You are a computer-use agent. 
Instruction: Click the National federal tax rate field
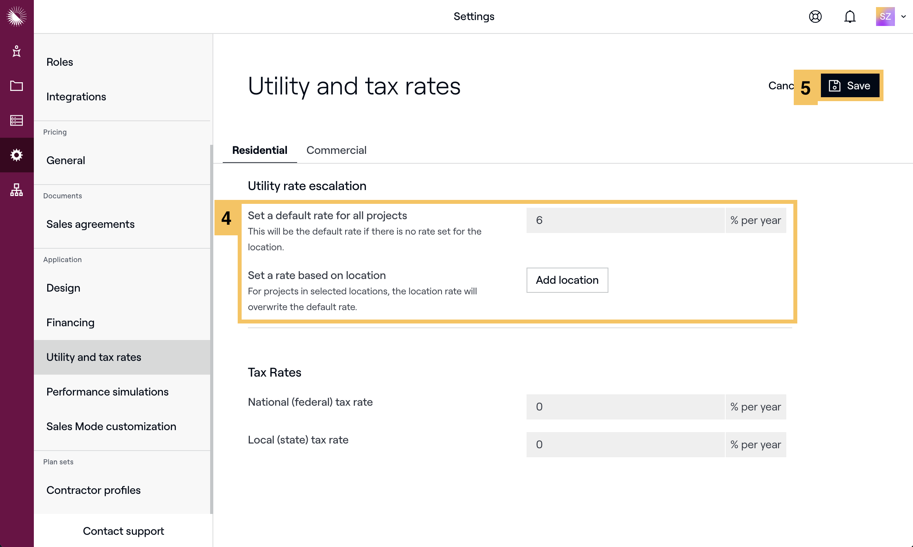pyautogui.click(x=625, y=407)
